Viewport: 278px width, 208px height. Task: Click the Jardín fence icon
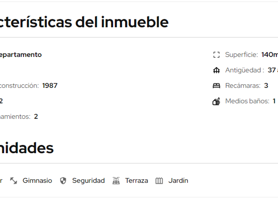[159, 181]
